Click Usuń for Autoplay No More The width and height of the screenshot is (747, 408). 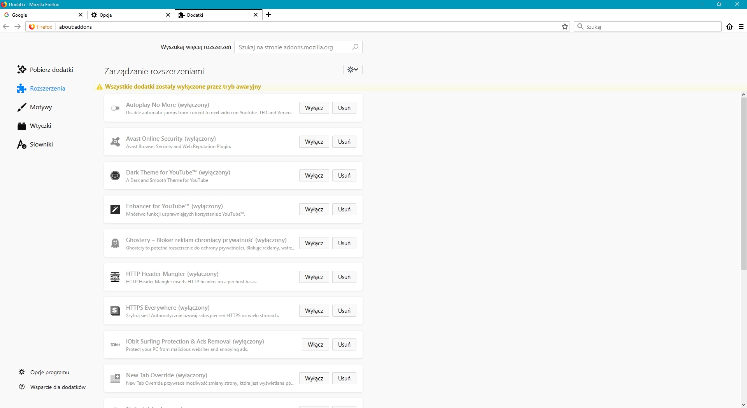point(344,108)
